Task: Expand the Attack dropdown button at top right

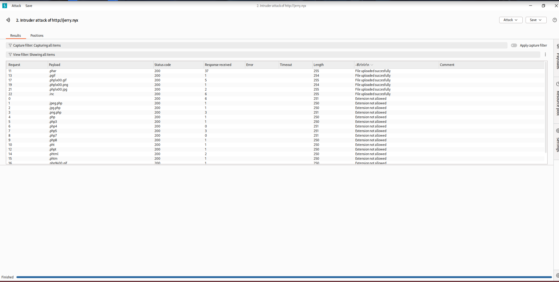Action: tap(510, 20)
